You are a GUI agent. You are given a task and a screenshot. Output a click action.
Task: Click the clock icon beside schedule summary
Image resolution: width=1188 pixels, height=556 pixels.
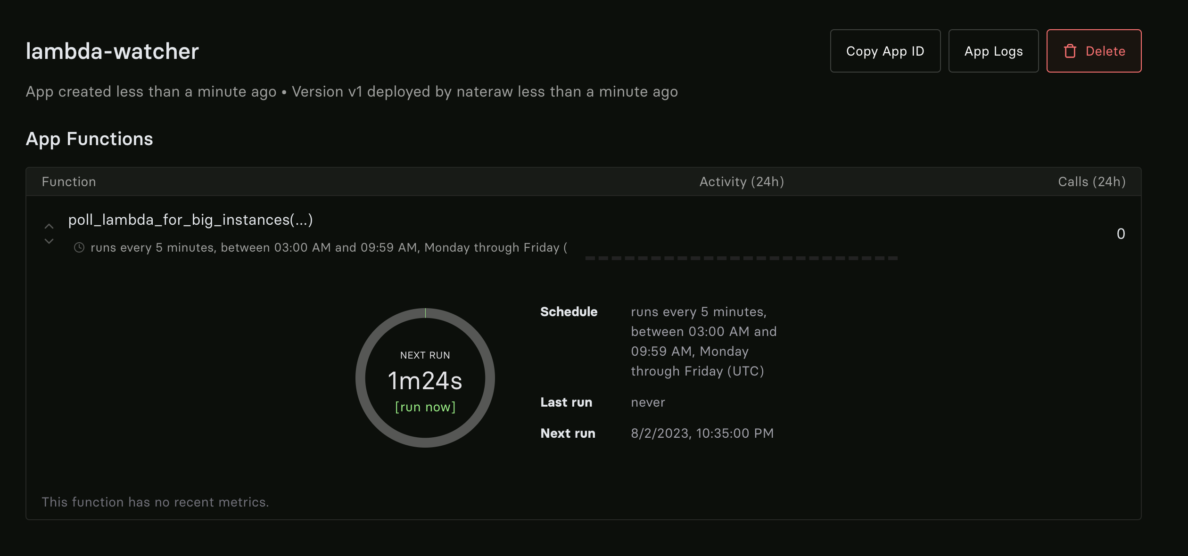(79, 247)
